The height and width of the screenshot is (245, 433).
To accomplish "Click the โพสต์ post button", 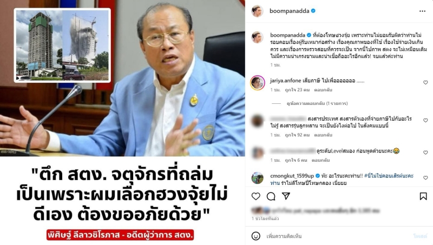I will click(x=420, y=236).
